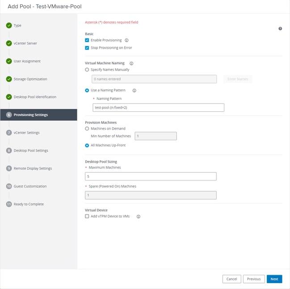Select Use a Naming Pattern radio
290x289 pixels.
87,90
